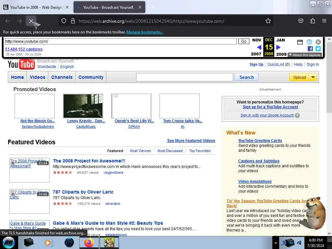The image size is (332, 249).
Task: Click the Wayback Go button
Action: [x=243, y=41]
